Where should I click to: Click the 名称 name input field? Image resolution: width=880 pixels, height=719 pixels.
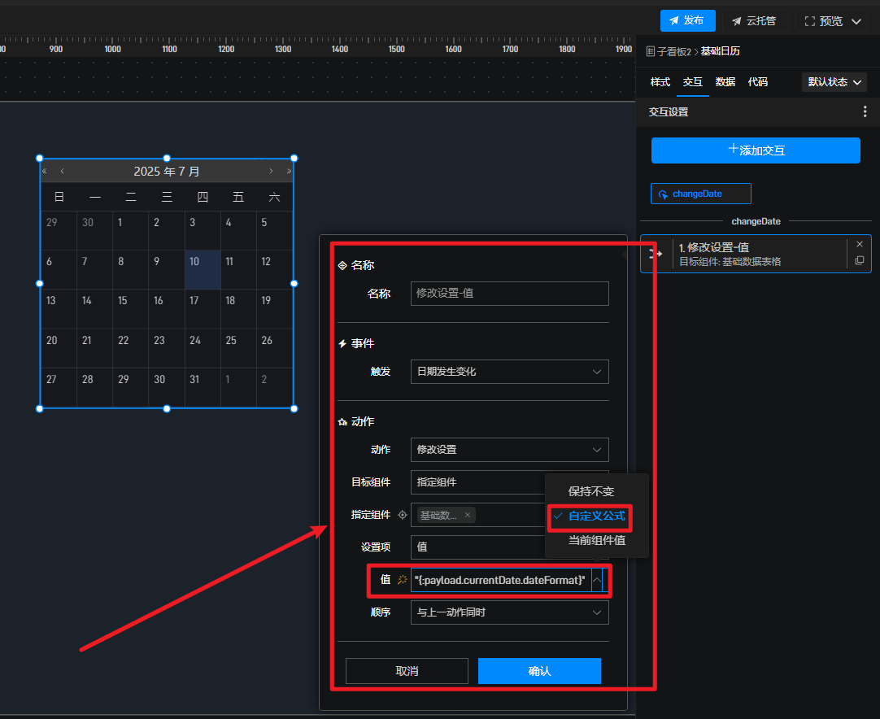[509, 293]
